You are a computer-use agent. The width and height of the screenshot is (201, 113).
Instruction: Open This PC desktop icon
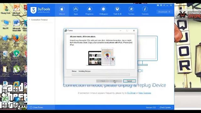coord(6,24)
